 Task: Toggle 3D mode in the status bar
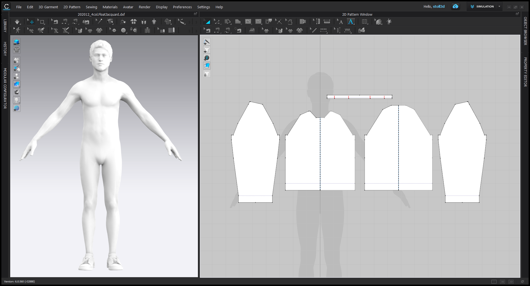click(x=502, y=282)
